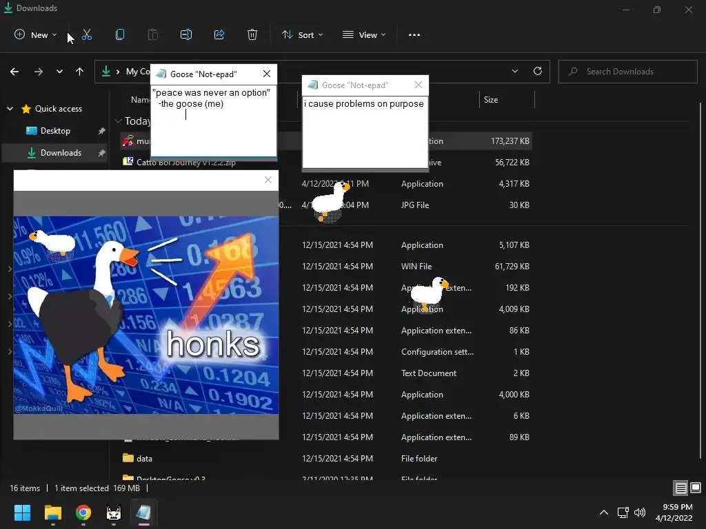The image size is (706, 529).
Task: Click the Cut scissors icon
Action: point(87,34)
